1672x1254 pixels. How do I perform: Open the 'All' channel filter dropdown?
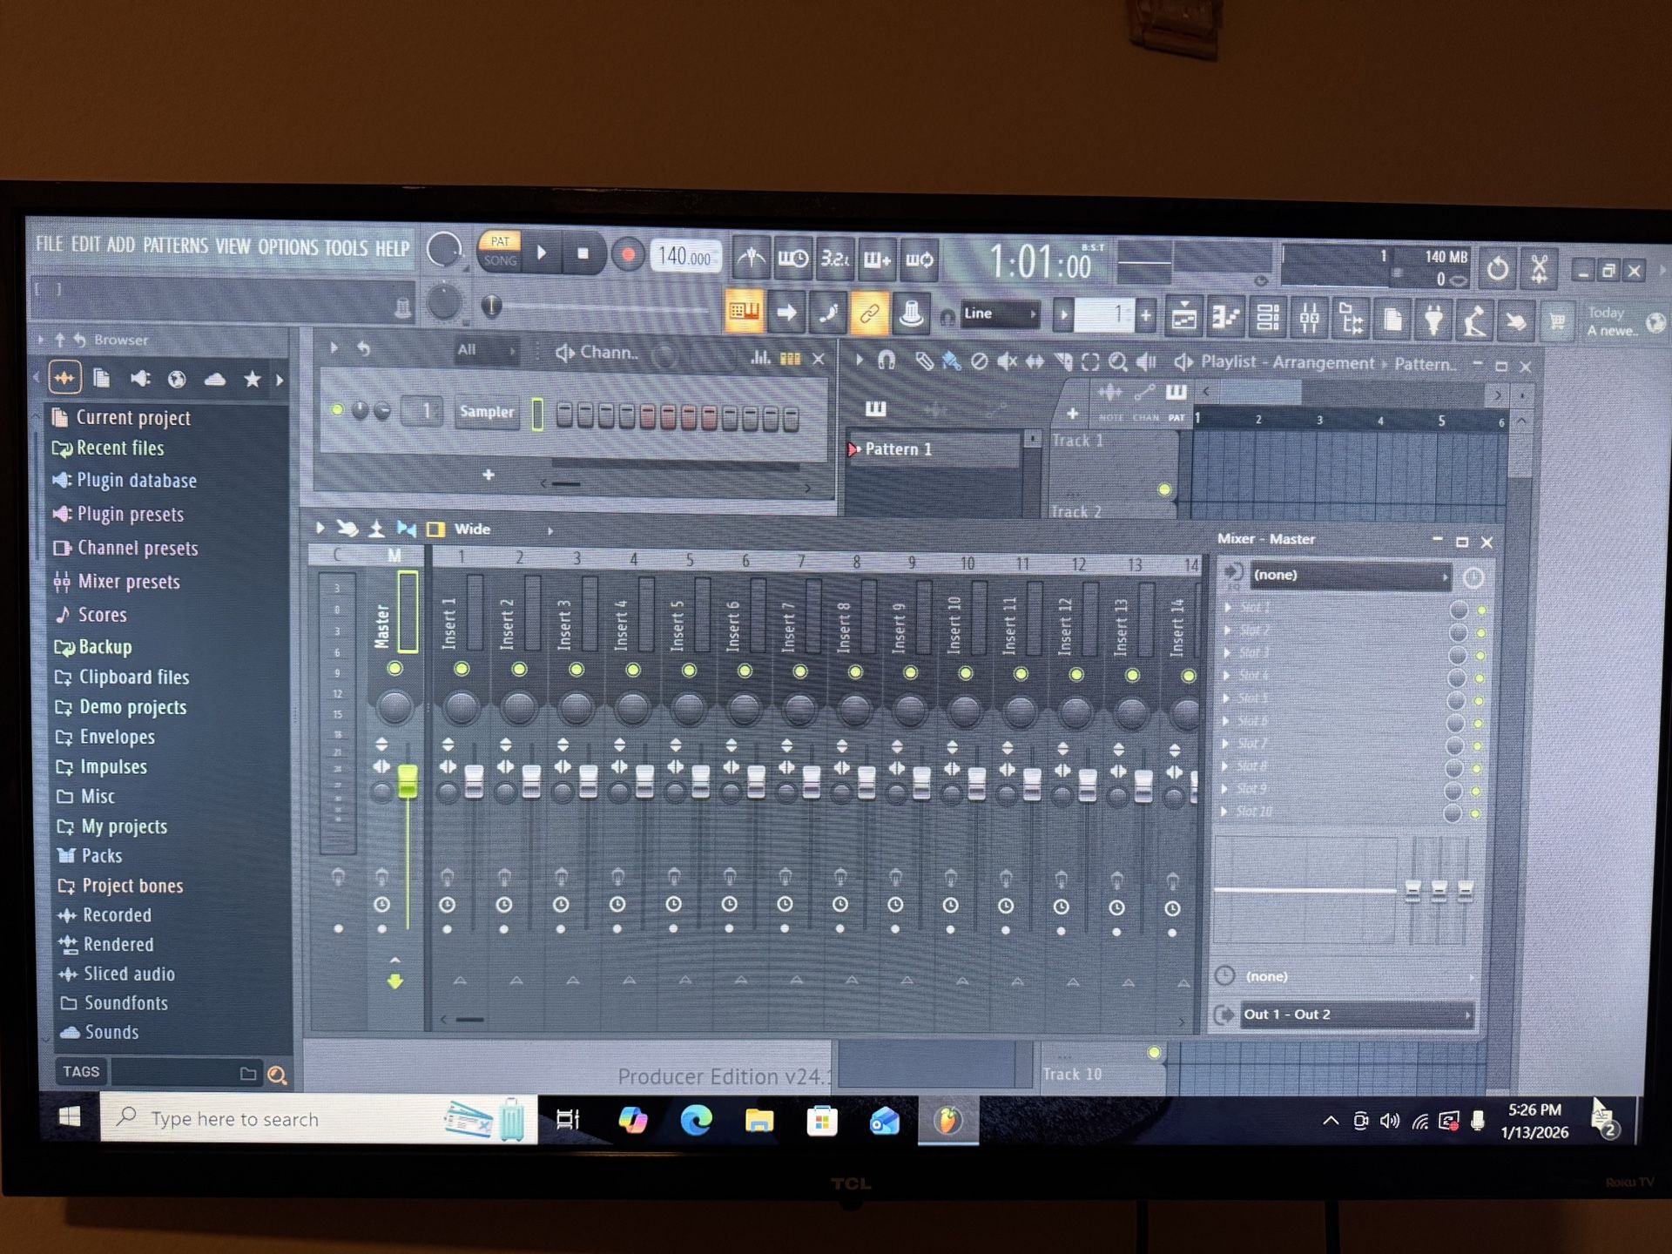(475, 349)
